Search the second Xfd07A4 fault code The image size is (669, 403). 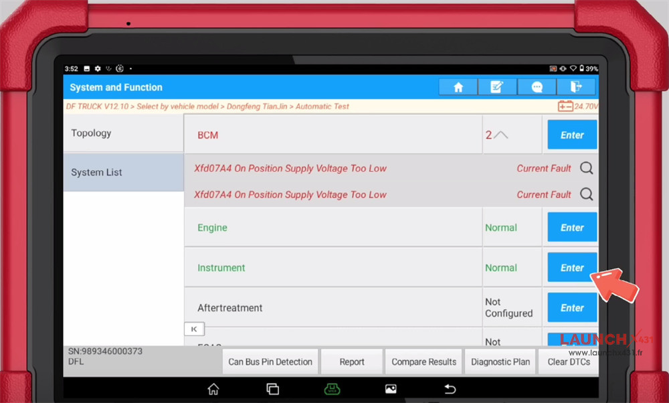click(x=587, y=194)
